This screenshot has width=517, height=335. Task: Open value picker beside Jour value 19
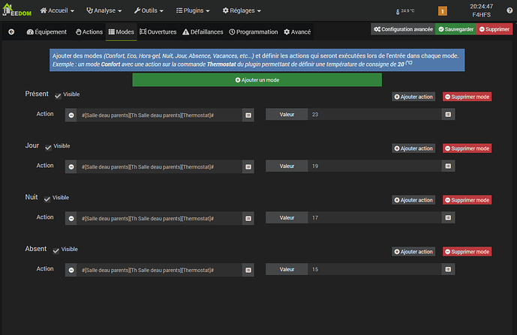(x=448, y=166)
